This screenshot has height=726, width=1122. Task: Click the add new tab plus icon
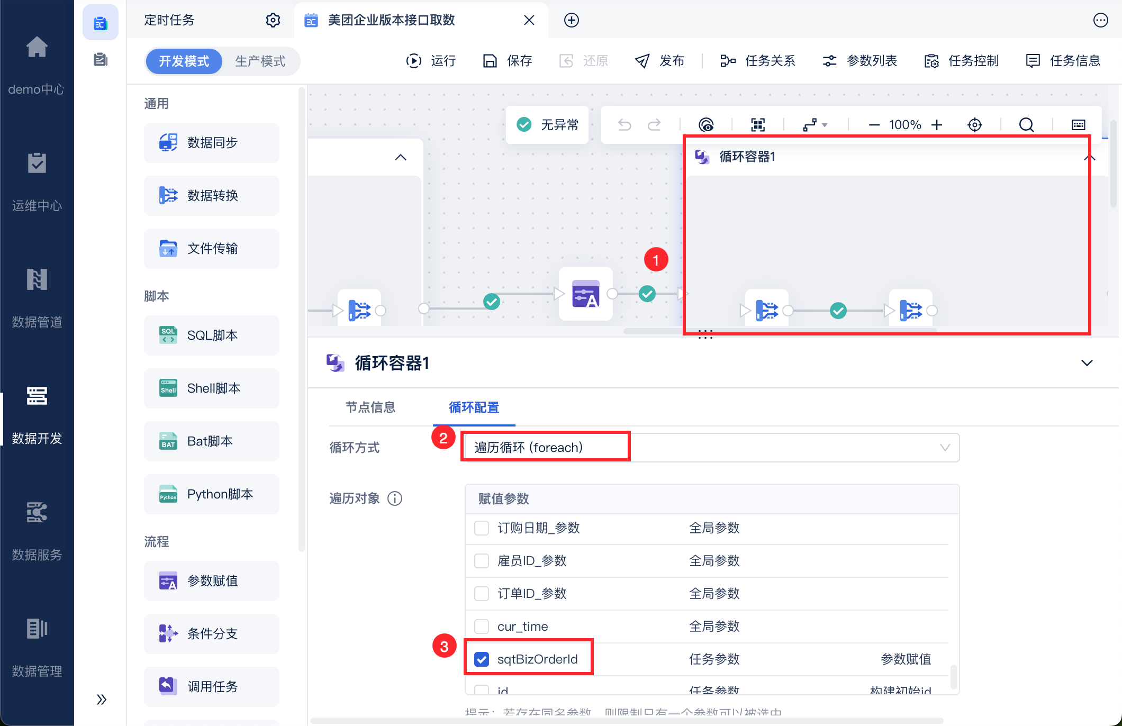tap(572, 20)
